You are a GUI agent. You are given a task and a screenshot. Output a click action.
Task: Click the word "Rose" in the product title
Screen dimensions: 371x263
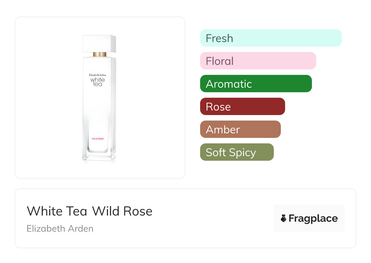(138, 211)
